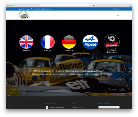Click the phone icon in top bar
The image size is (138, 117).
pos(19,9)
